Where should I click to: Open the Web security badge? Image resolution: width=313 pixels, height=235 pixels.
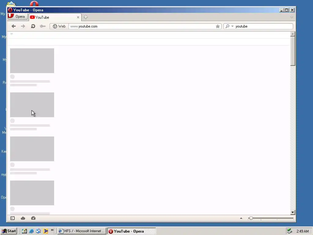(x=59, y=26)
